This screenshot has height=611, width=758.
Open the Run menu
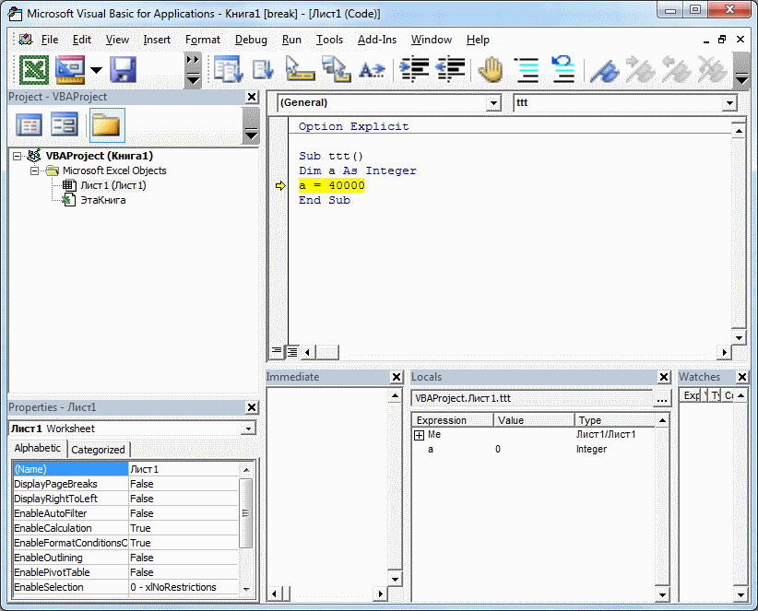pyautogui.click(x=291, y=40)
